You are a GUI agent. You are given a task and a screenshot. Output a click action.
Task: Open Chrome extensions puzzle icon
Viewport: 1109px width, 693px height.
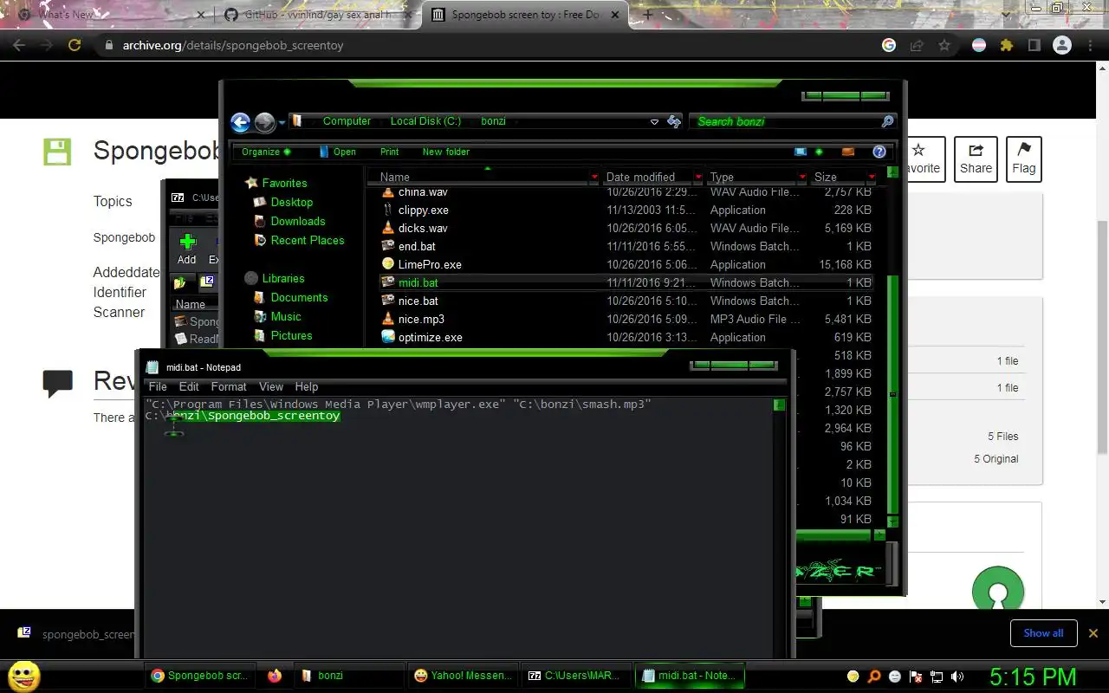(1006, 45)
